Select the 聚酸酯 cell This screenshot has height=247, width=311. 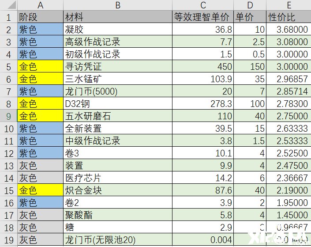118,215
